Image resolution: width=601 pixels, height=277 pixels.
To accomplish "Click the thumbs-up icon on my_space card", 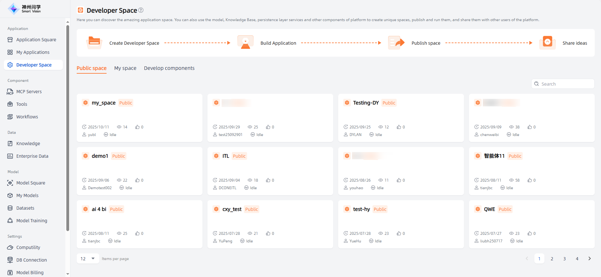I will (137, 127).
